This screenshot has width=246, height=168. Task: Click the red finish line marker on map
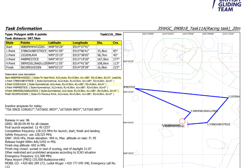[x=188, y=124]
